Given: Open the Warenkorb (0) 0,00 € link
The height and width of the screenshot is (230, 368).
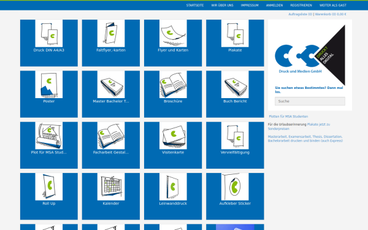Looking at the screenshot, I should click(x=331, y=14).
